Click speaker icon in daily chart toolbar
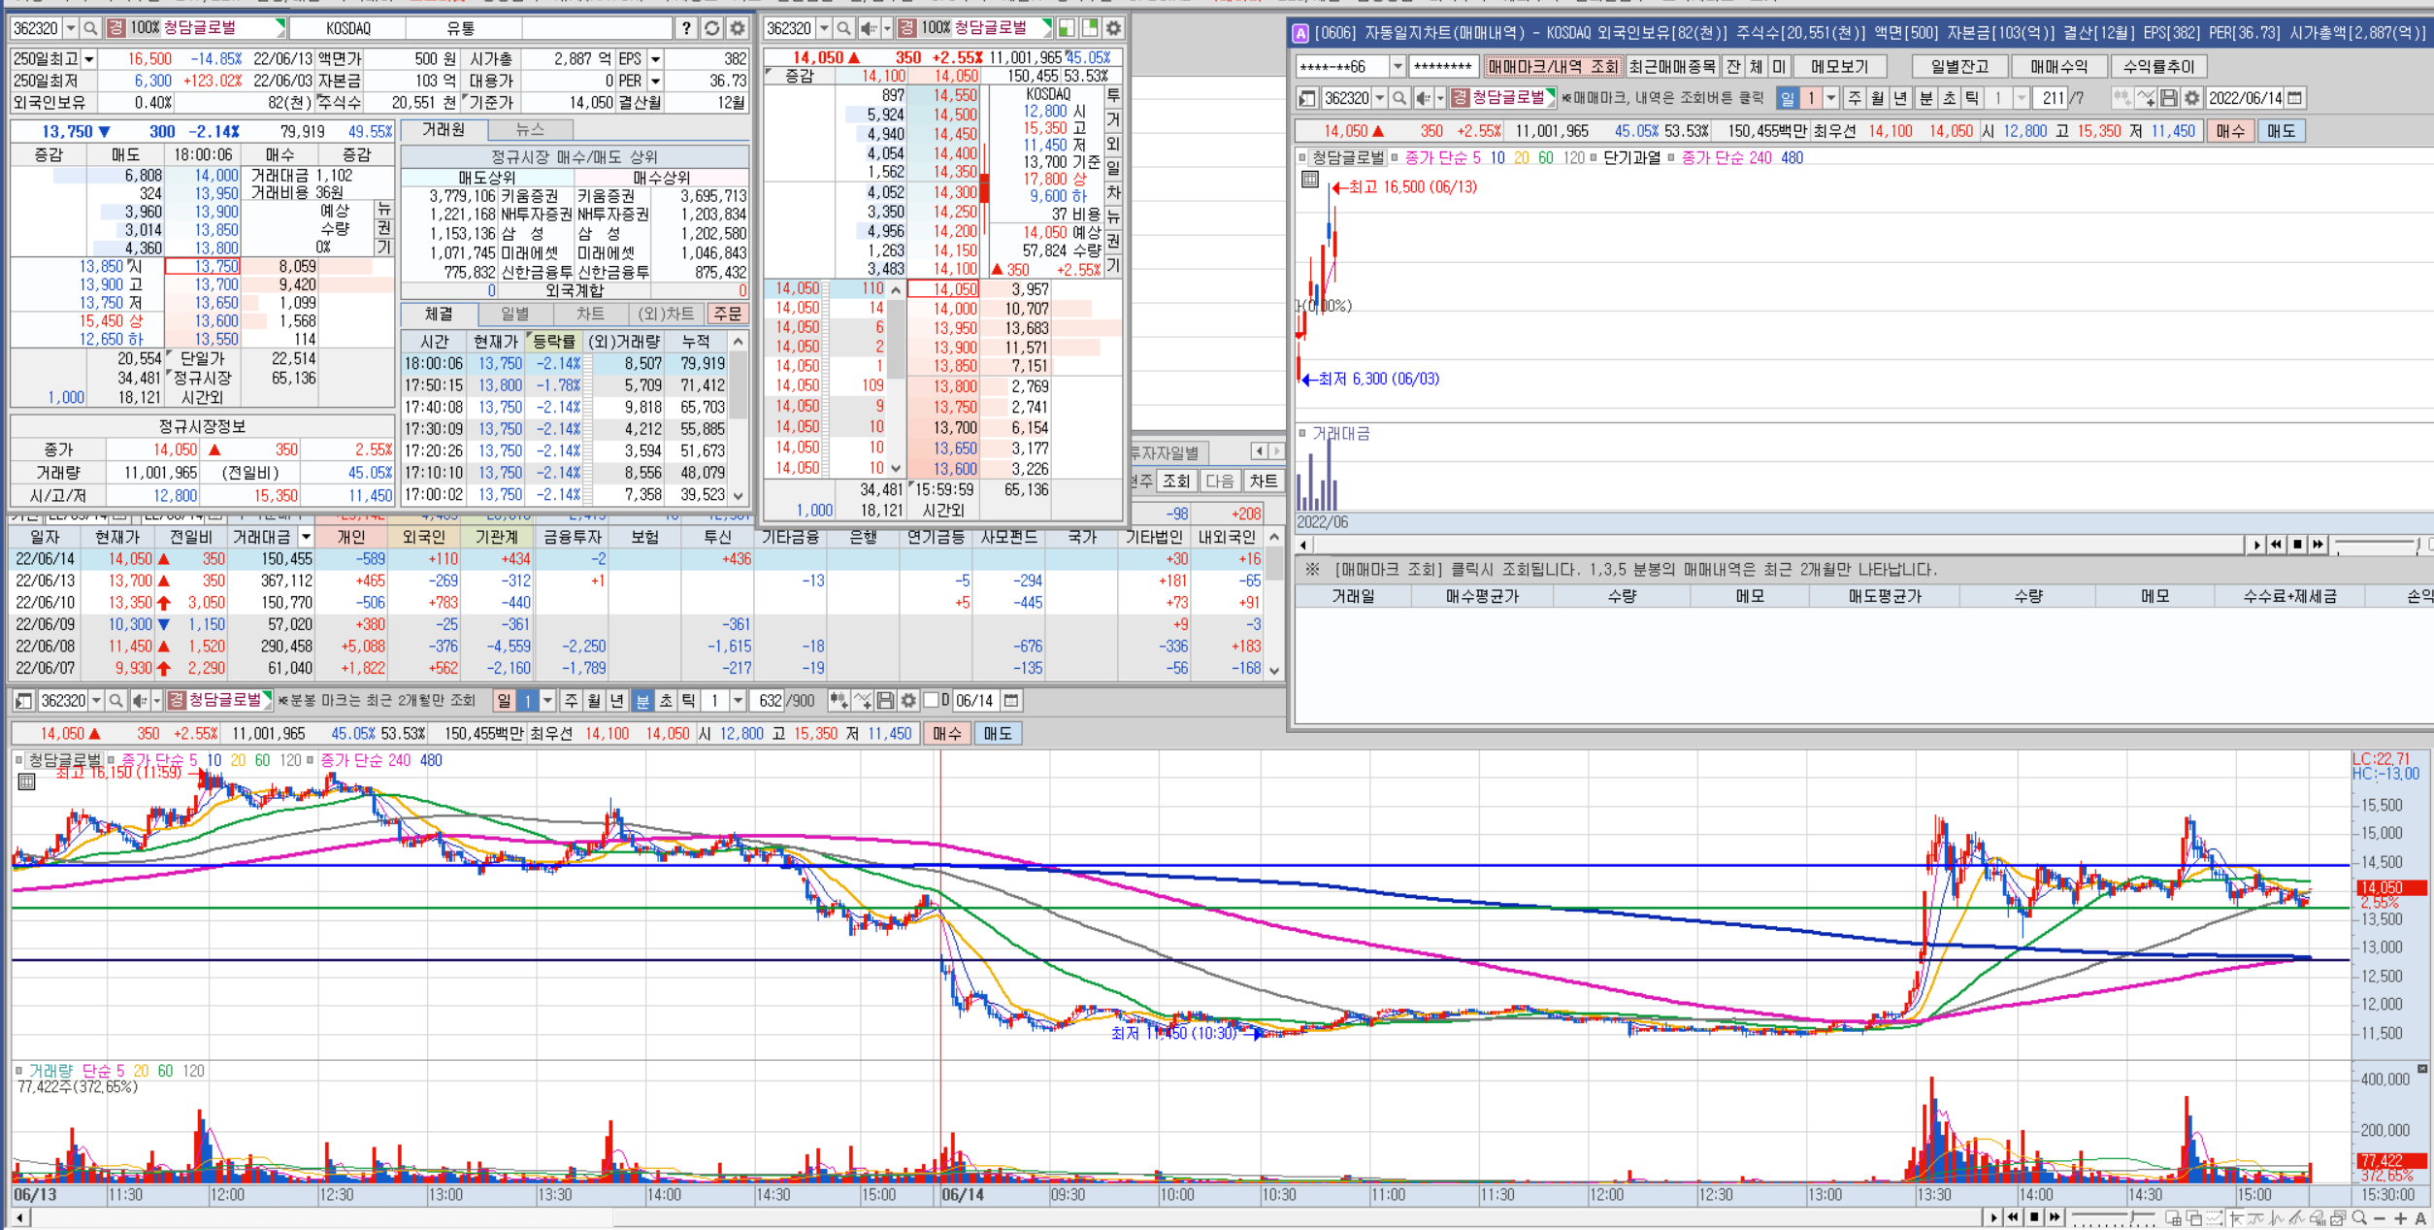The height and width of the screenshot is (1230, 2434). click(x=1424, y=98)
